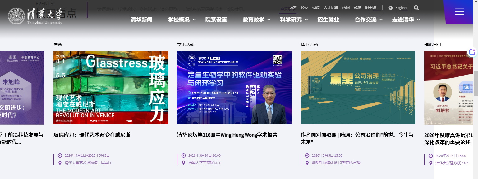This screenshot has width=478, height=179.
Task: Expand the 教育教学 dropdown arrow
Action: coord(269,20)
